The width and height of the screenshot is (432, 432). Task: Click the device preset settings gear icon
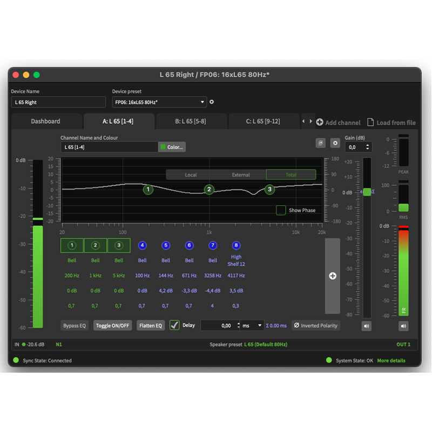click(x=212, y=102)
